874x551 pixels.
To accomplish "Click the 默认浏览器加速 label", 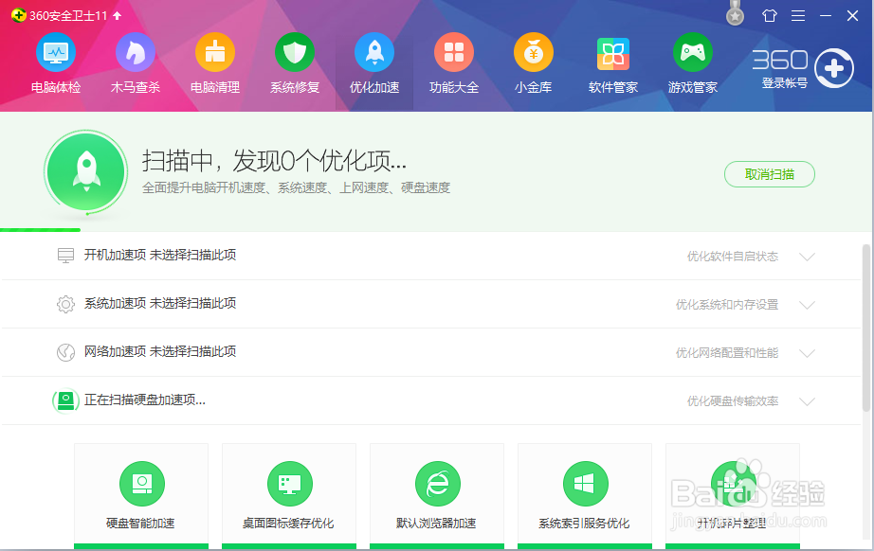I will [436, 524].
